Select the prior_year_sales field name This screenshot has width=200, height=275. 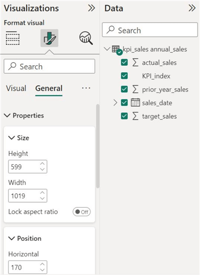165,90
